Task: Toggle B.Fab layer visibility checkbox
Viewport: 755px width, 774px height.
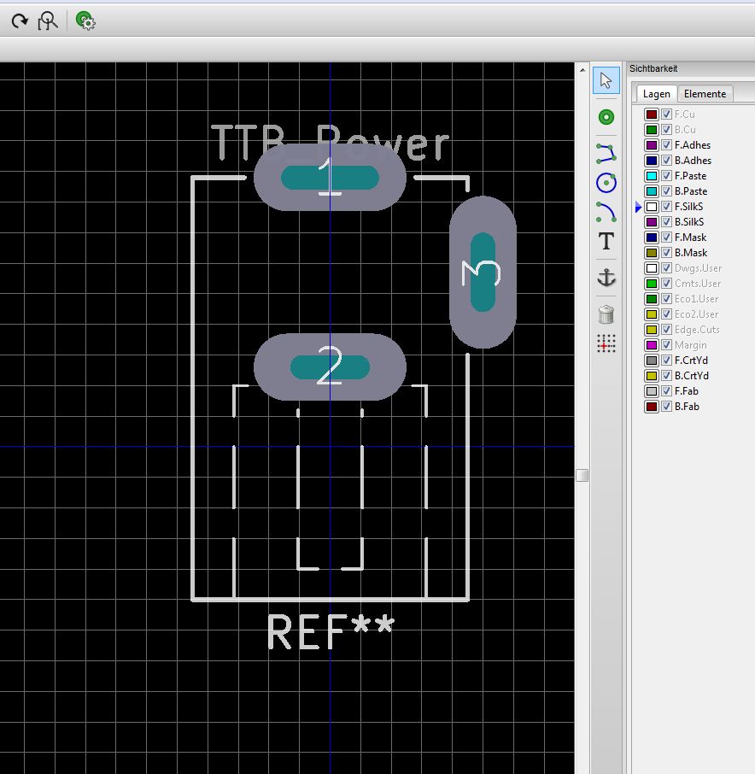Action: tap(666, 407)
